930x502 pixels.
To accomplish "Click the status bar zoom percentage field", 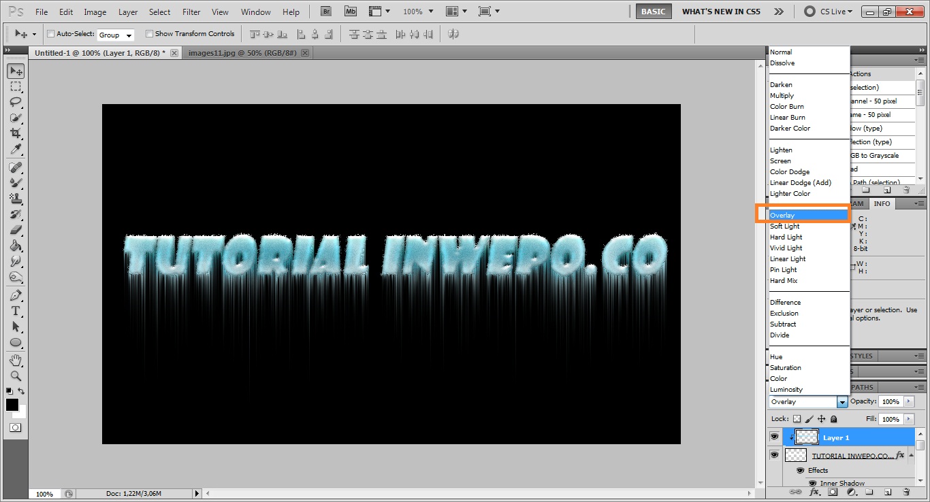I will [x=45, y=494].
